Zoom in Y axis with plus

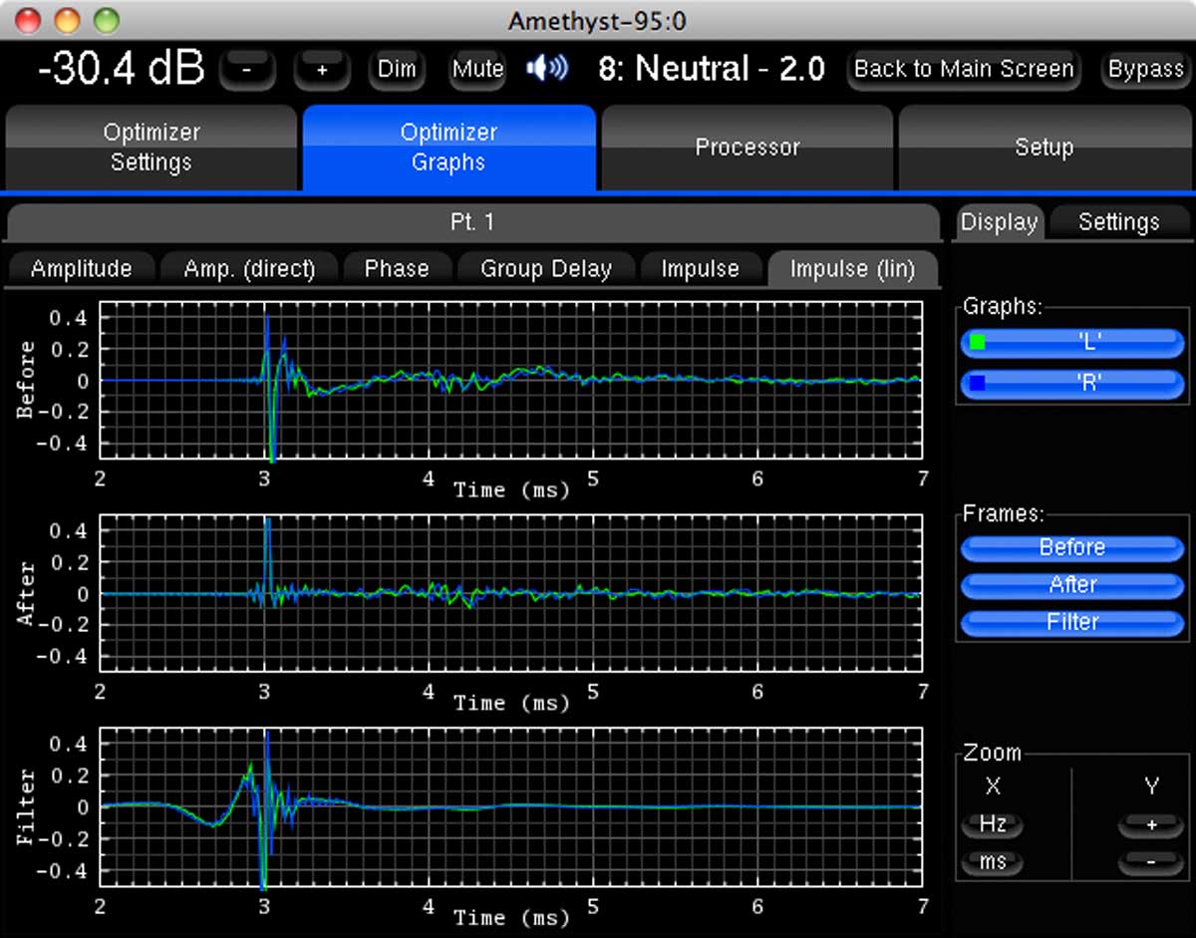coord(1150,825)
